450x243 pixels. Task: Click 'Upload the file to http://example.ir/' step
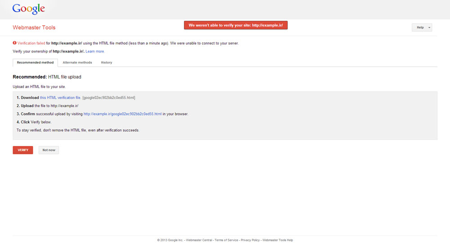47,106
